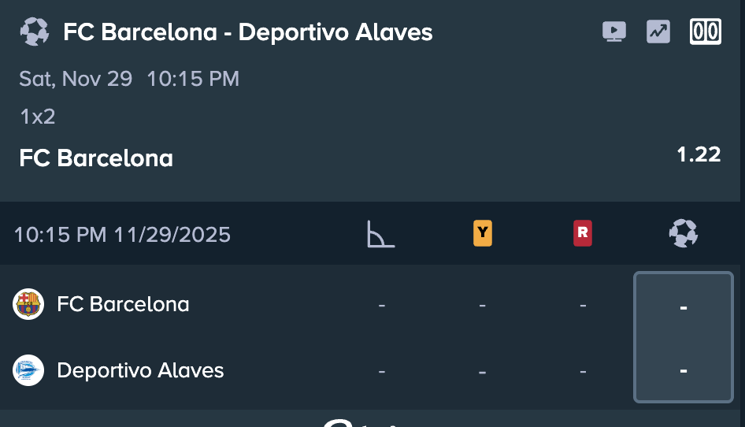Click Deportivo Alaves team name in scoreboard
Viewport: 745px width, 427px height.
point(140,370)
